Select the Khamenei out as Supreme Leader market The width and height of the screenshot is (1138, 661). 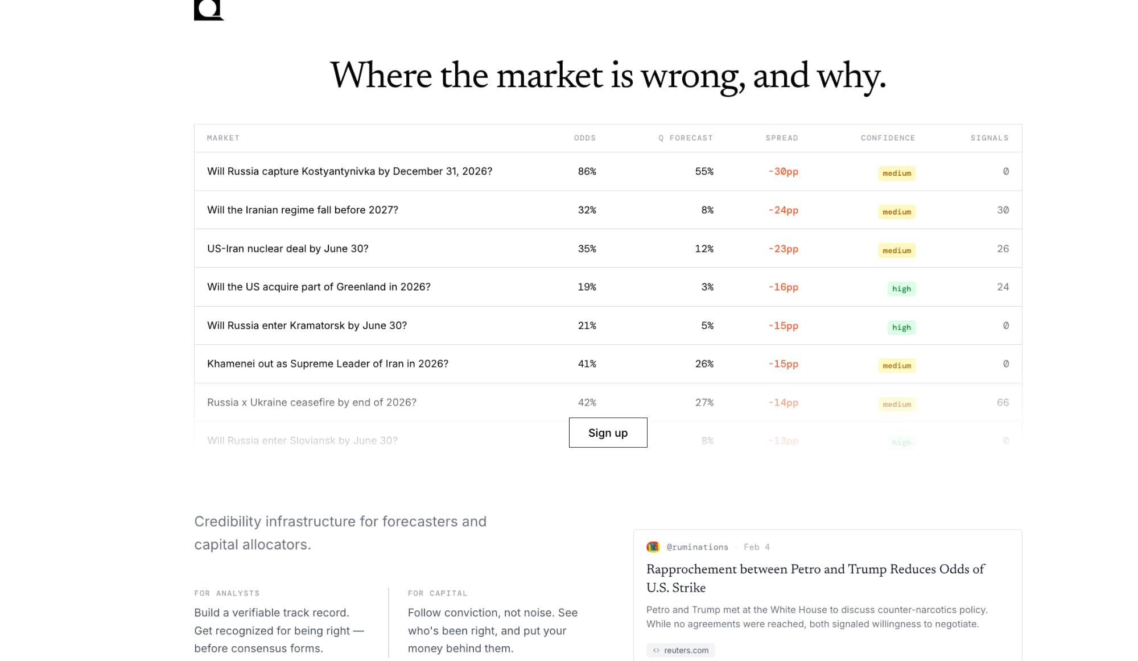coord(327,363)
